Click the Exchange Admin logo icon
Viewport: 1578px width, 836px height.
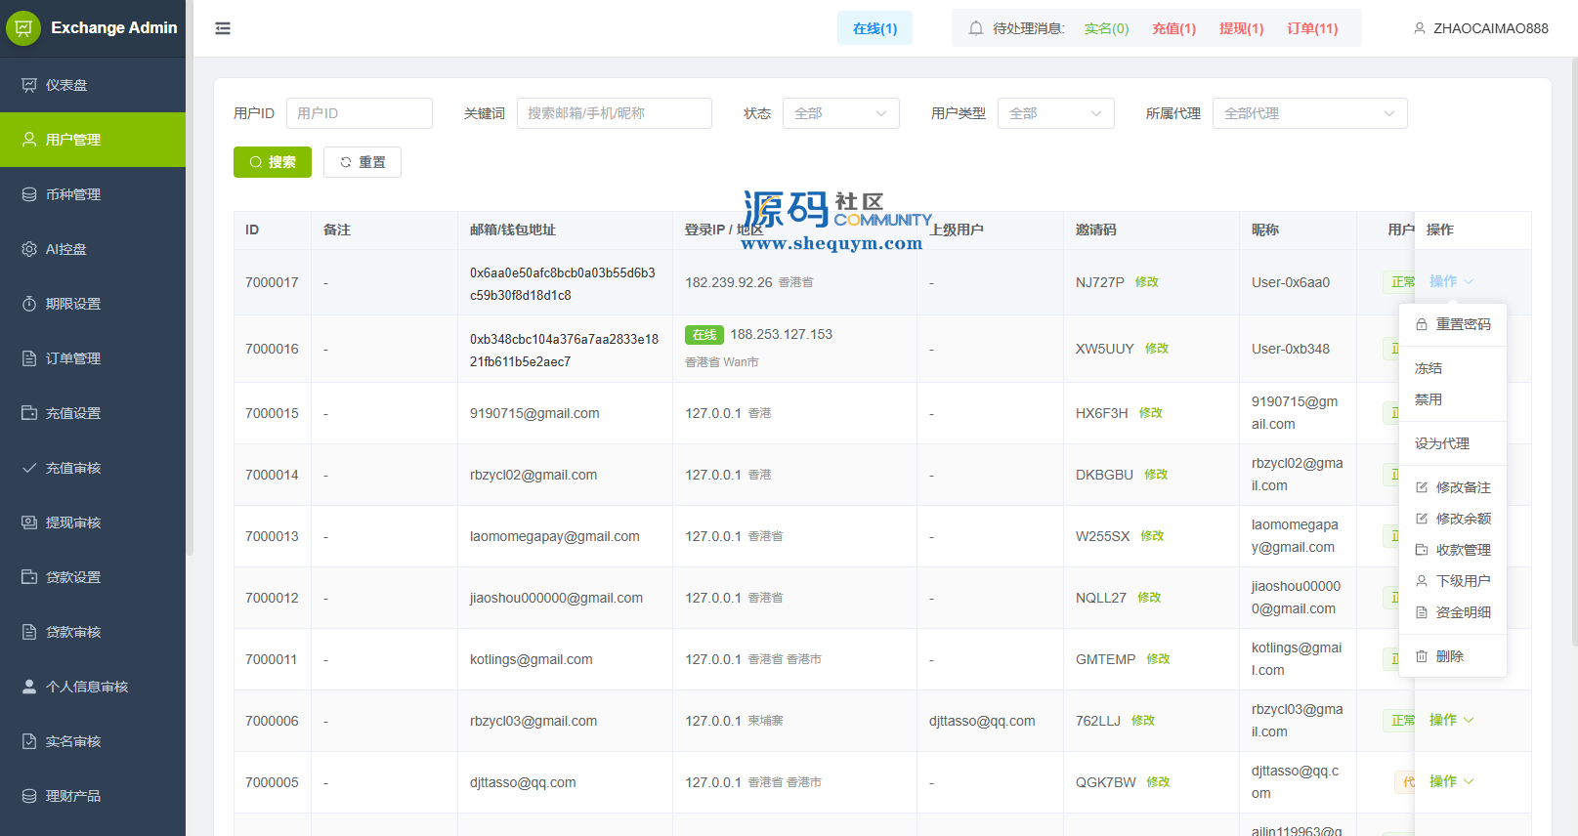pyautogui.click(x=23, y=28)
